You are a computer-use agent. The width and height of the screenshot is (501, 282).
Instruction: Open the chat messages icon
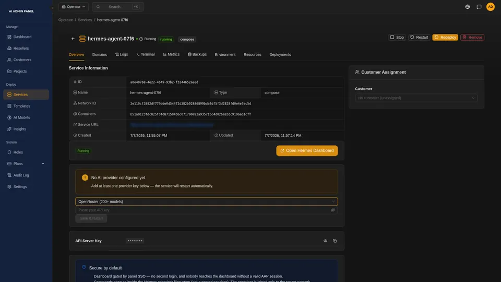pyautogui.click(x=479, y=7)
